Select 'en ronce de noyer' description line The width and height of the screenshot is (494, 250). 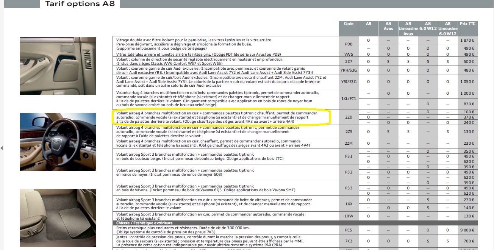[x=169, y=175]
